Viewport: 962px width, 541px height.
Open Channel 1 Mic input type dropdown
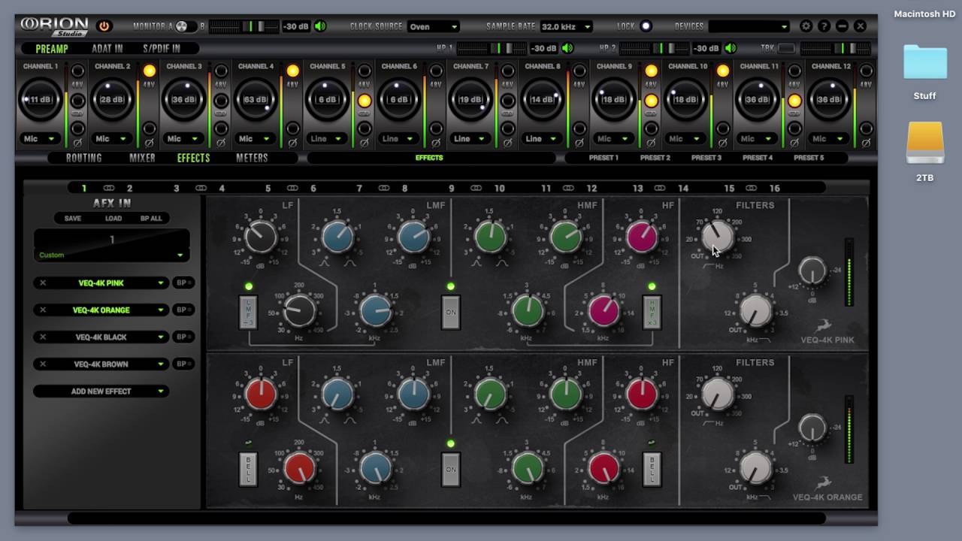[x=41, y=138]
